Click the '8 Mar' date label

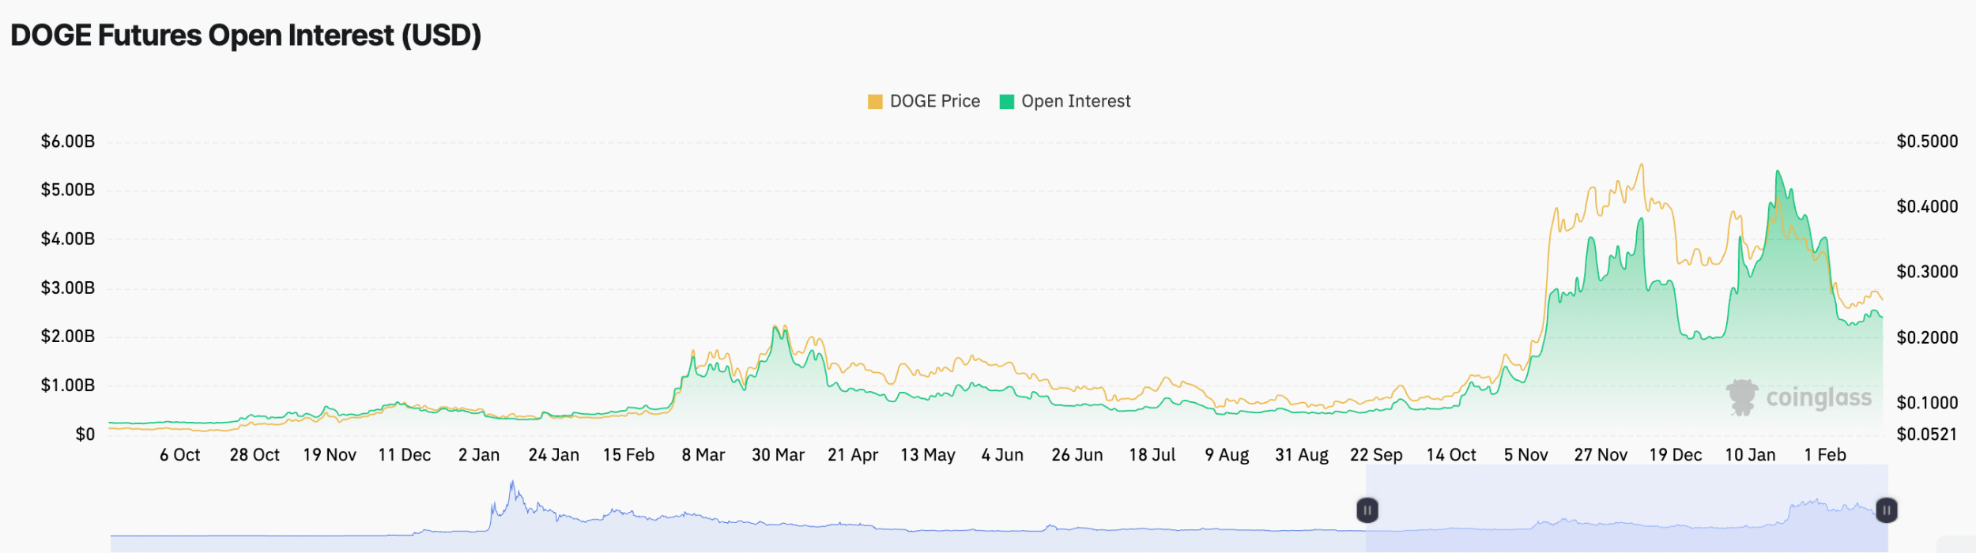[x=703, y=455]
